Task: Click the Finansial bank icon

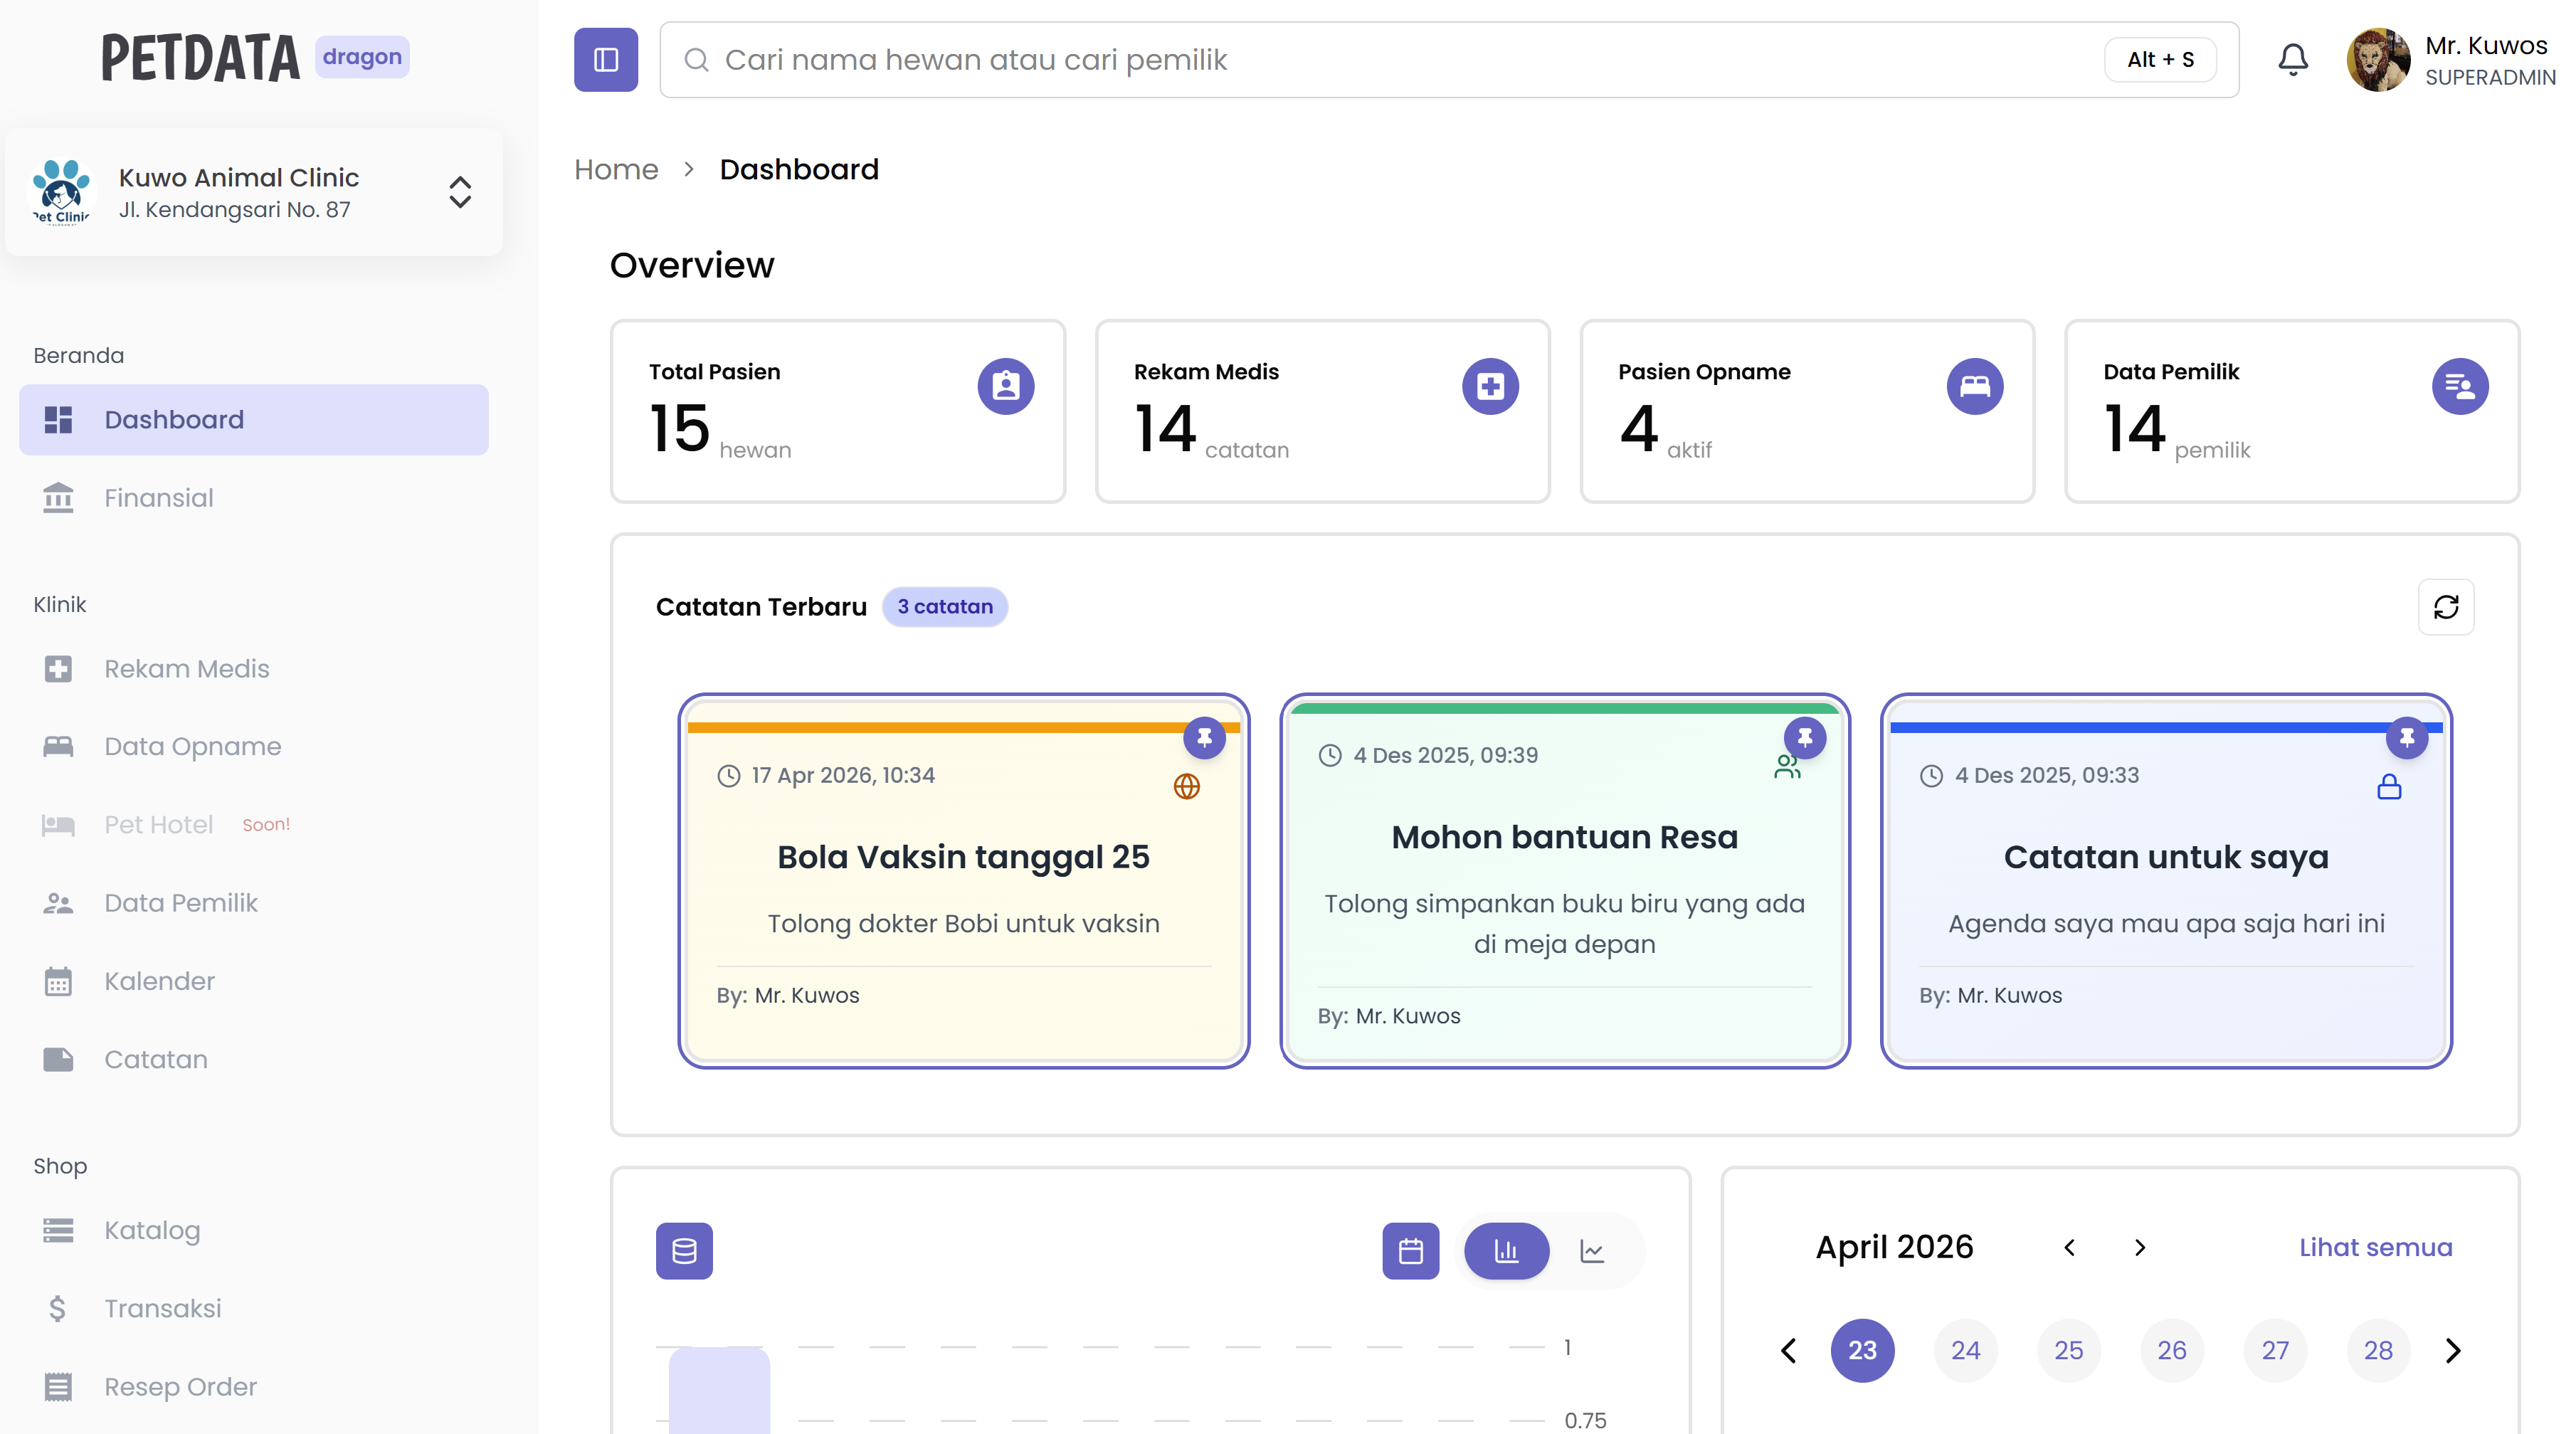Action: coord(58,498)
